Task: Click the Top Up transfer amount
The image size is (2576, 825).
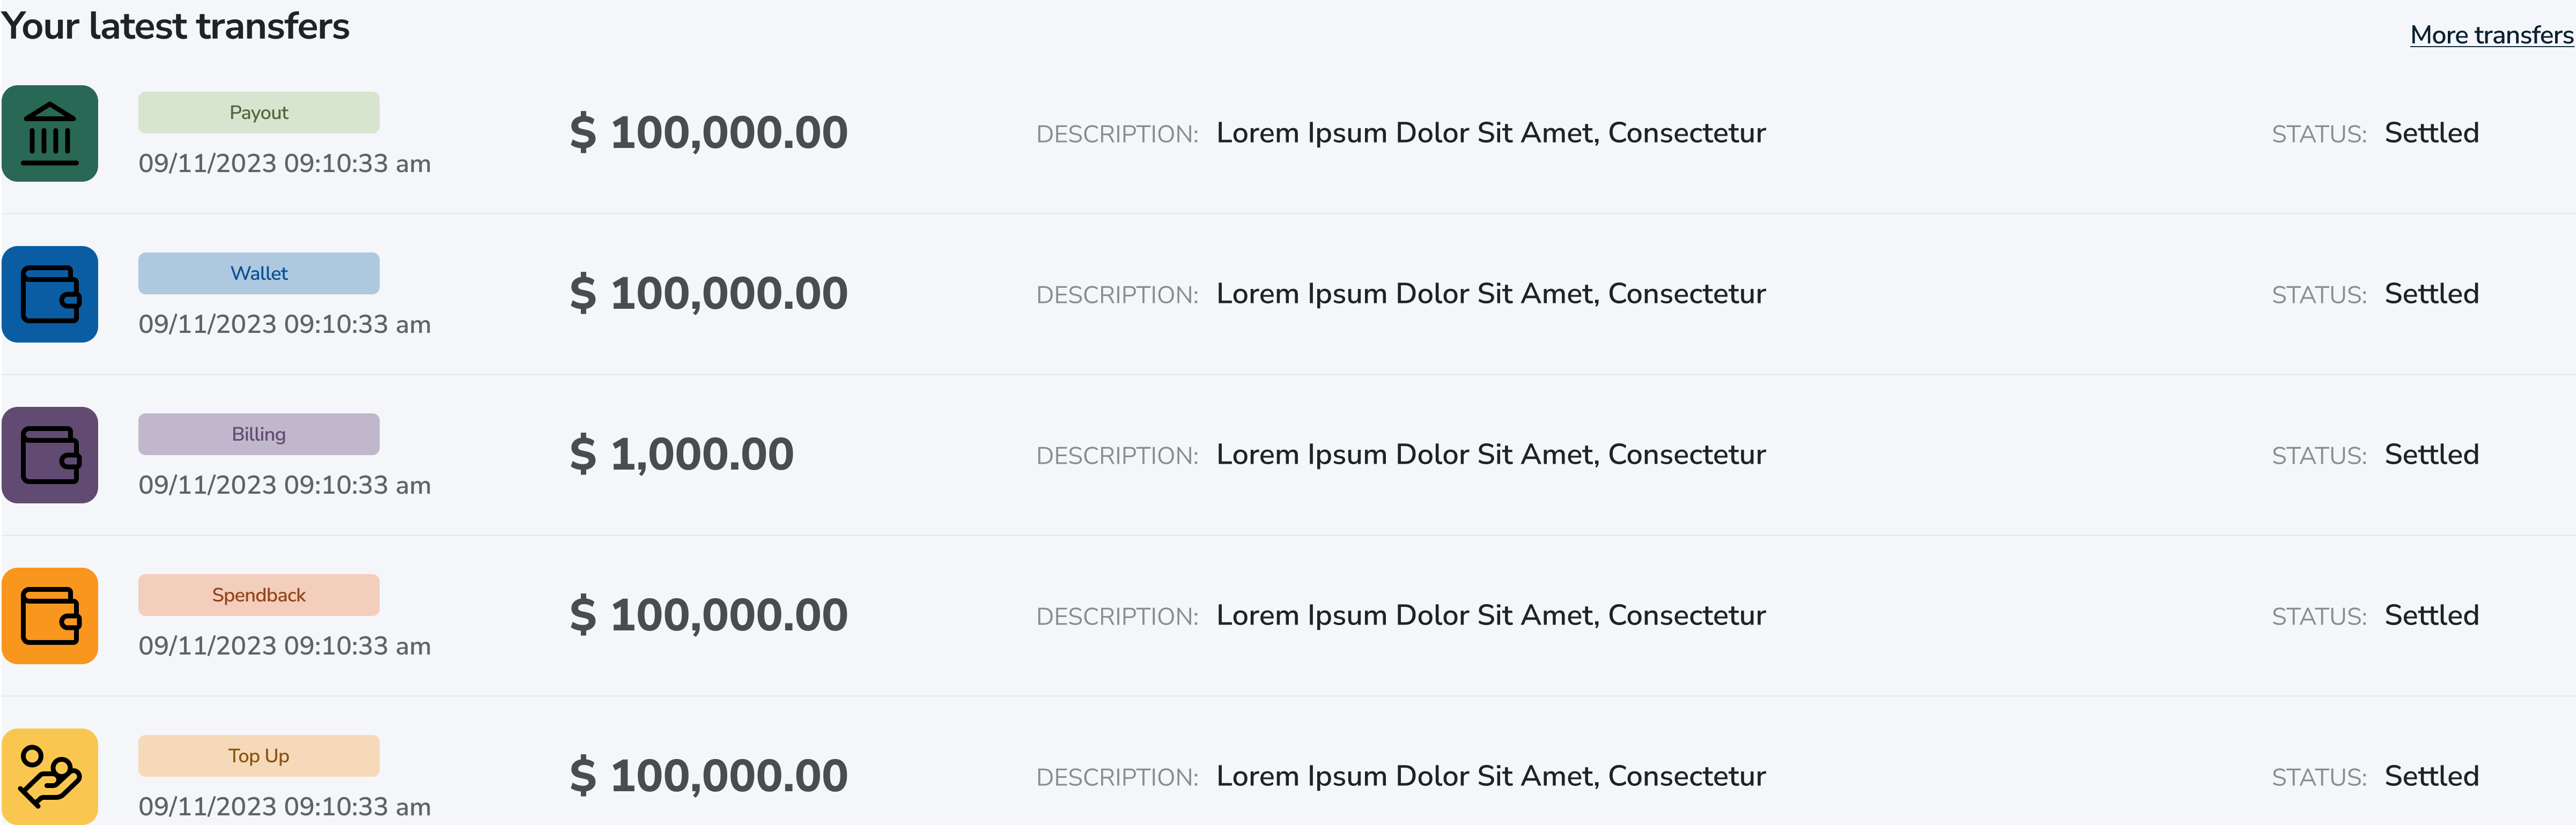Action: point(709,775)
